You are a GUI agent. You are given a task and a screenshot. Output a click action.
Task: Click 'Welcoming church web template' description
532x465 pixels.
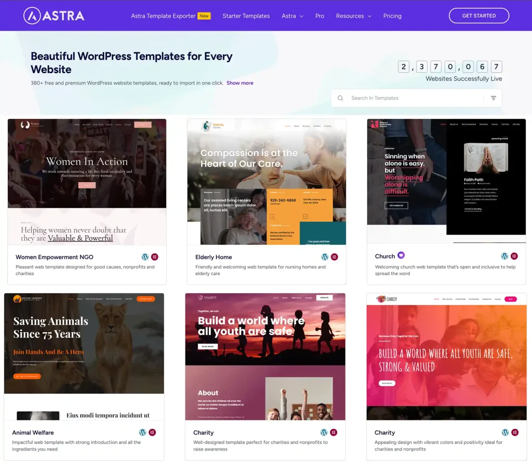[445, 270]
